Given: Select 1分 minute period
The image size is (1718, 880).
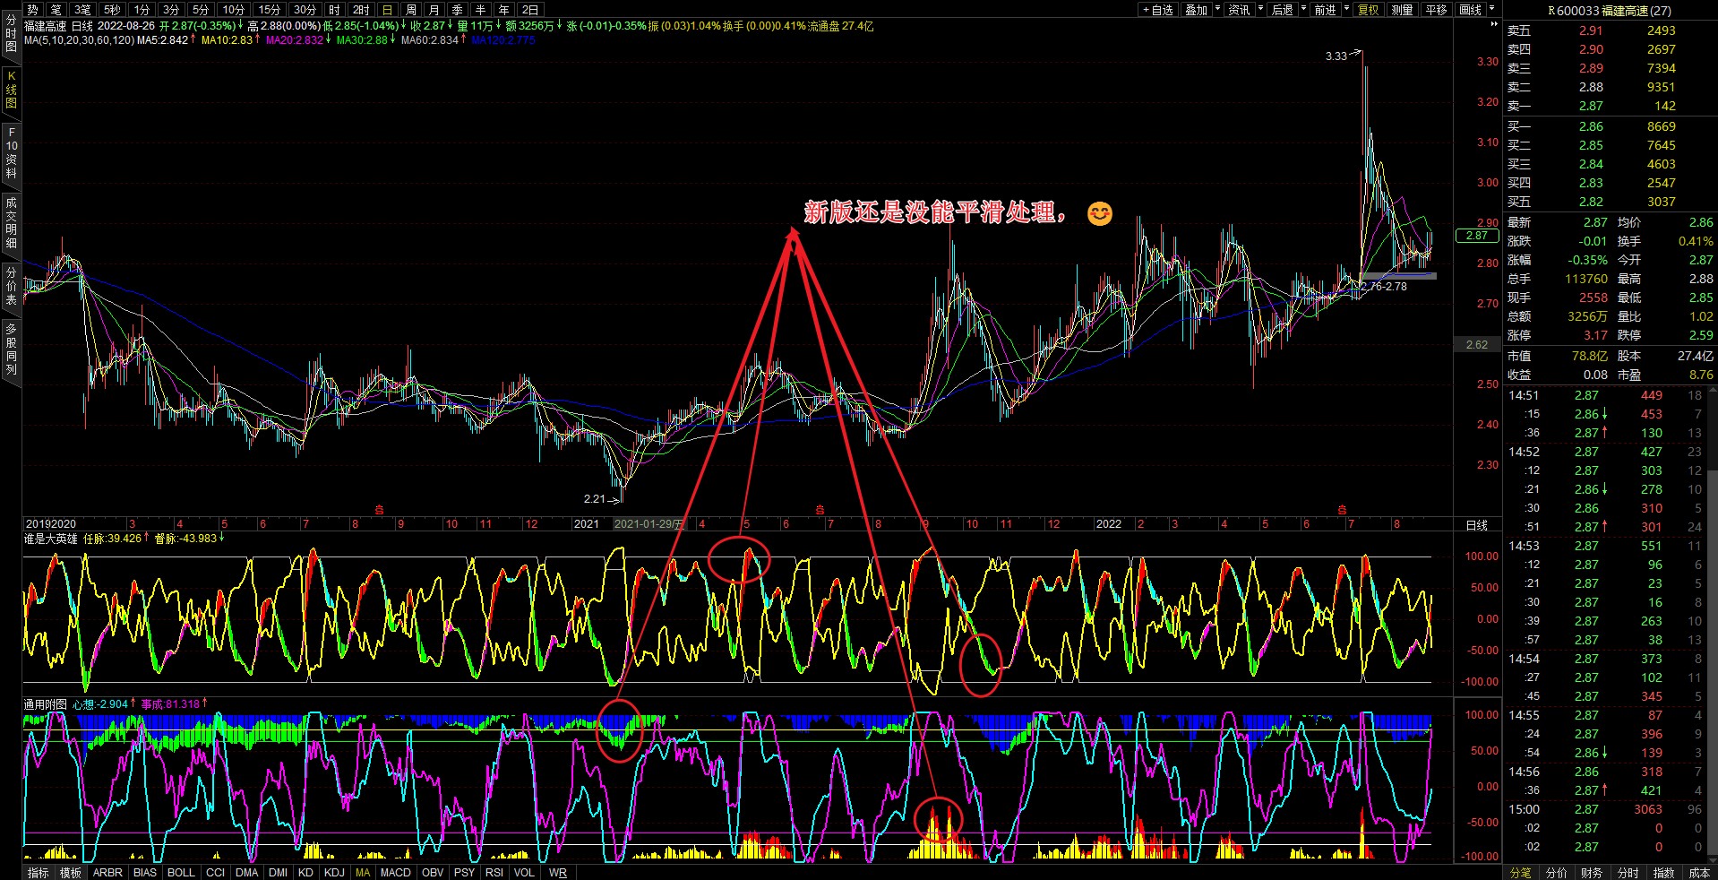Looking at the screenshot, I should click(142, 10).
